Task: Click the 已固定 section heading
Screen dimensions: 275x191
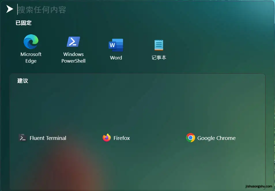Action: pyautogui.click(x=24, y=23)
